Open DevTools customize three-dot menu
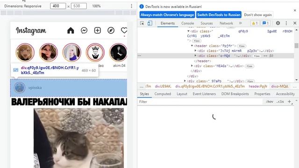 286,23
